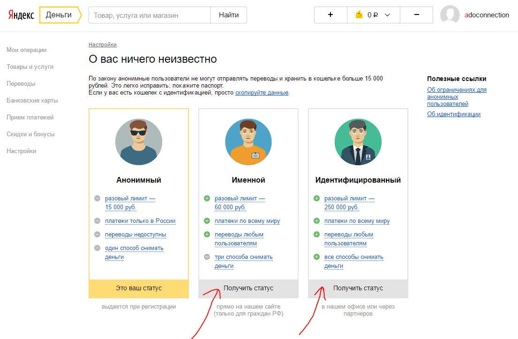Image resolution: width=518 pixels, height=339 pixels.
Task: Click the minus icon beside три способа снимать деньги
Action: click(x=207, y=257)
